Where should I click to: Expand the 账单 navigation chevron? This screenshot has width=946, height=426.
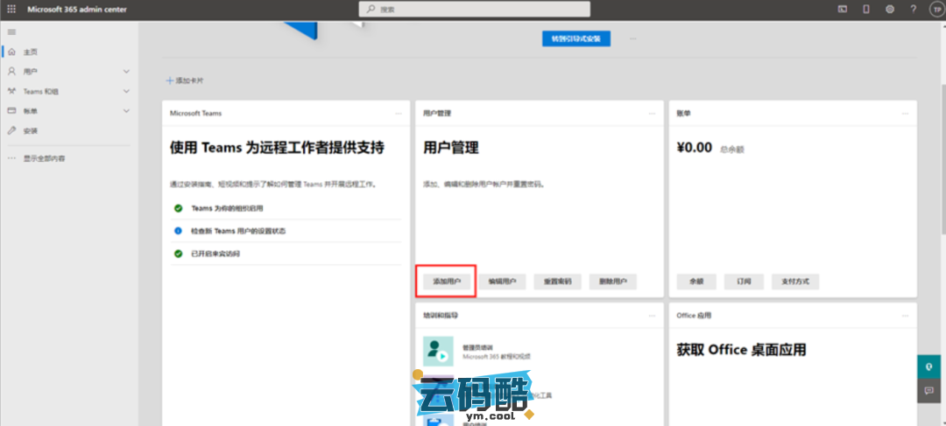pos(126,111)
